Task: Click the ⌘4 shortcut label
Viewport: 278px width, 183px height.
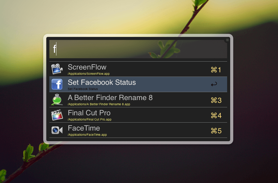Action: [216, 116]
